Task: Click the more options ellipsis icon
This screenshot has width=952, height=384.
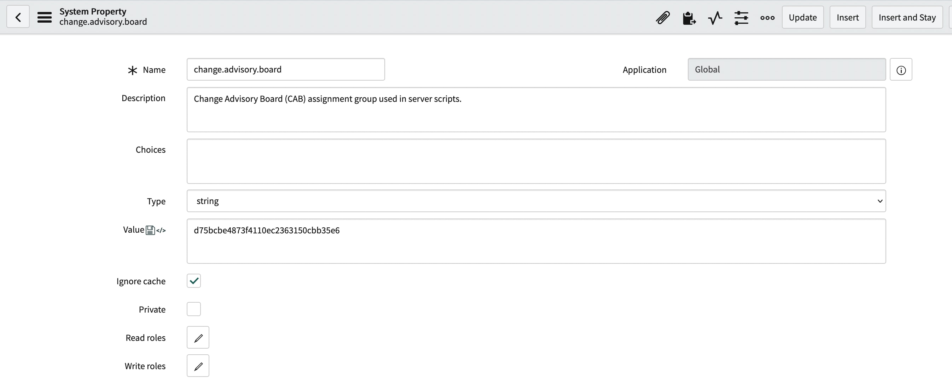Action: point(767,18)
